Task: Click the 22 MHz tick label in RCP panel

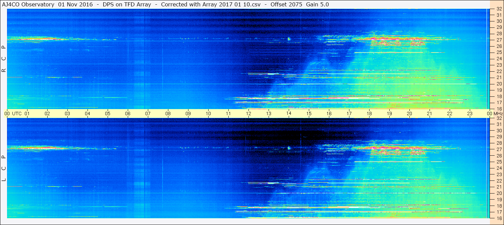Action: tap(499, 71)
